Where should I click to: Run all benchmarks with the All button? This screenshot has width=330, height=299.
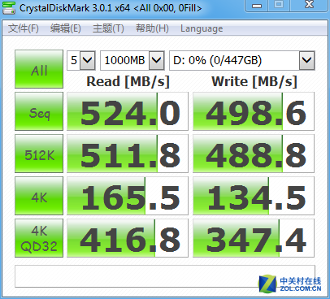[39, 69]
